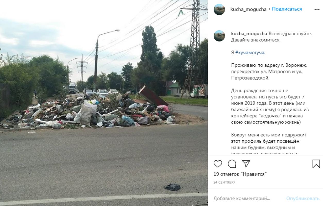The height and width of the screenshot is (206, 323).
Task: Follow the account via Подписаться
Action: (x=287, y=9)
